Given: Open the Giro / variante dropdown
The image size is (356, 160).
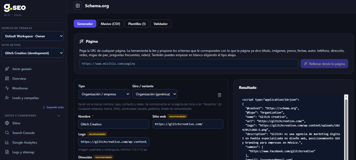Looking at the screenshot, I should pos(155,94).
